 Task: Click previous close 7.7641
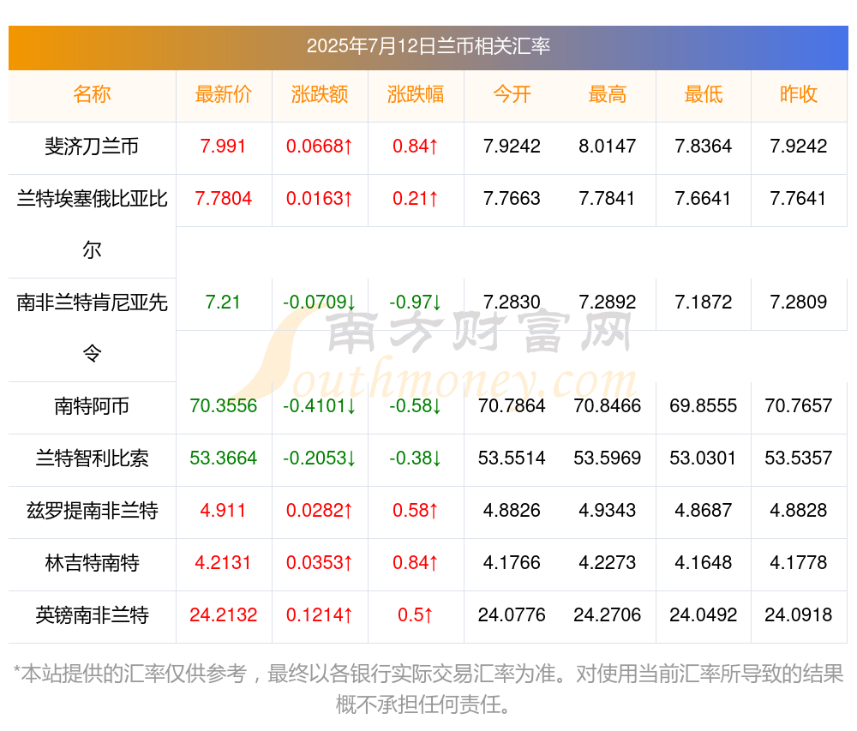tap(799, 198)
